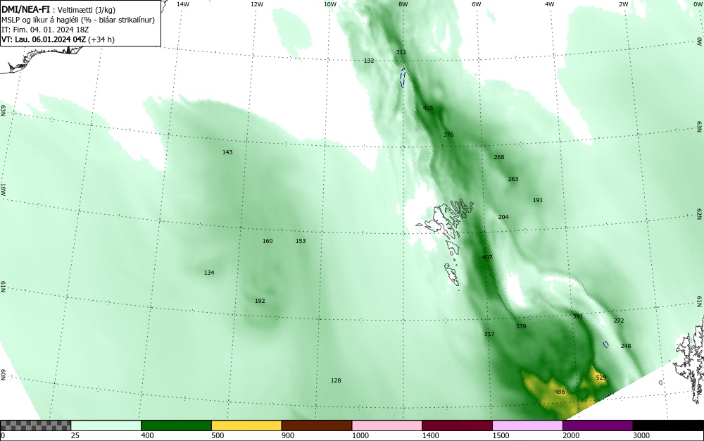Click the 12W longitude label
The image size is (704, 441).
pyautogui.click(x=256, y=4)
